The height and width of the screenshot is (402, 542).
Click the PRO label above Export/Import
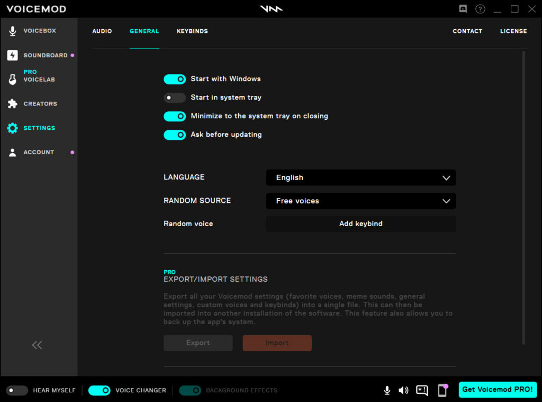(169, 272)
